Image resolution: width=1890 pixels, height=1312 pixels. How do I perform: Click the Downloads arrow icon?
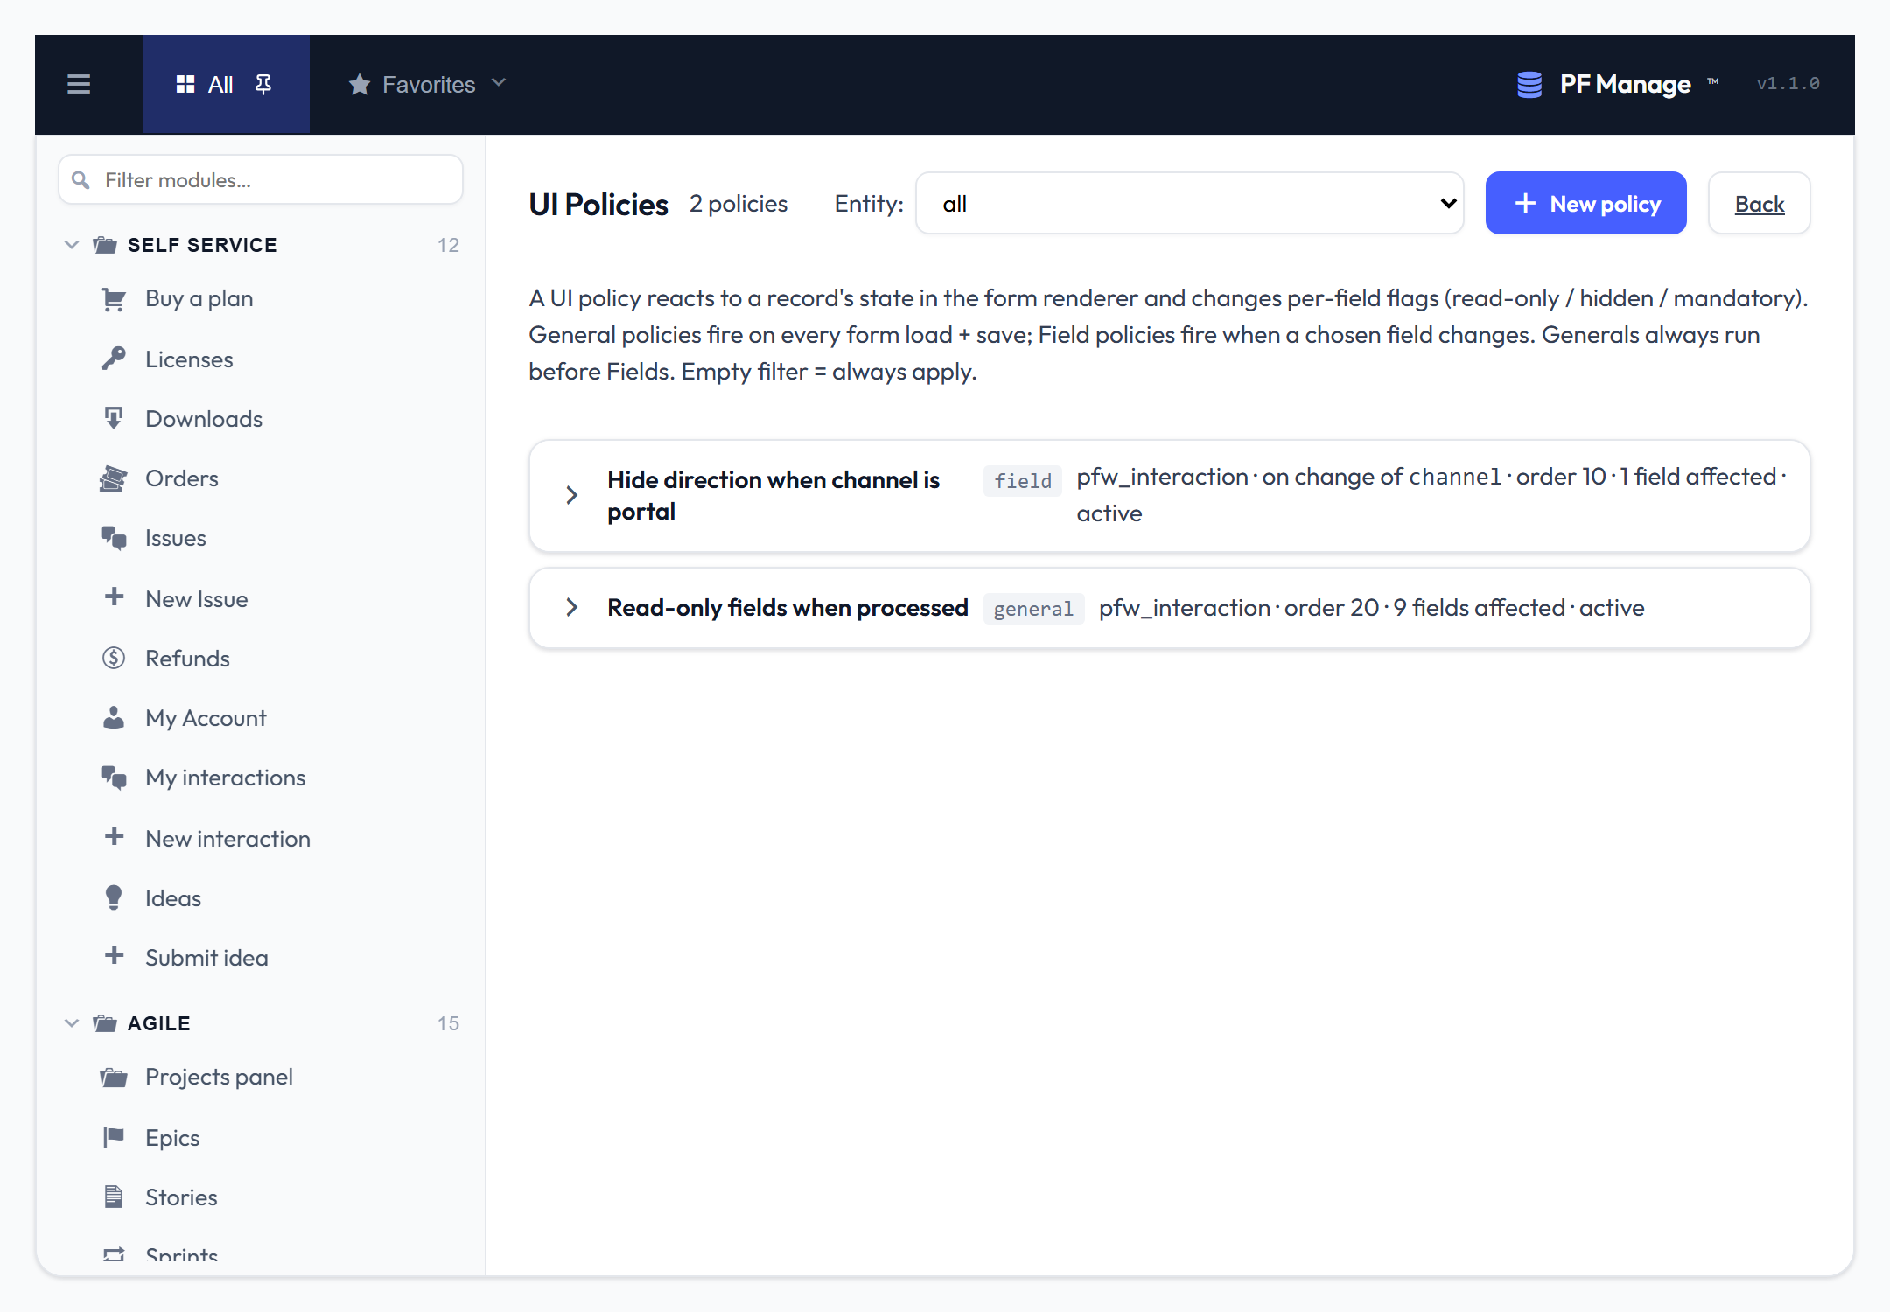tap(114, 418)
